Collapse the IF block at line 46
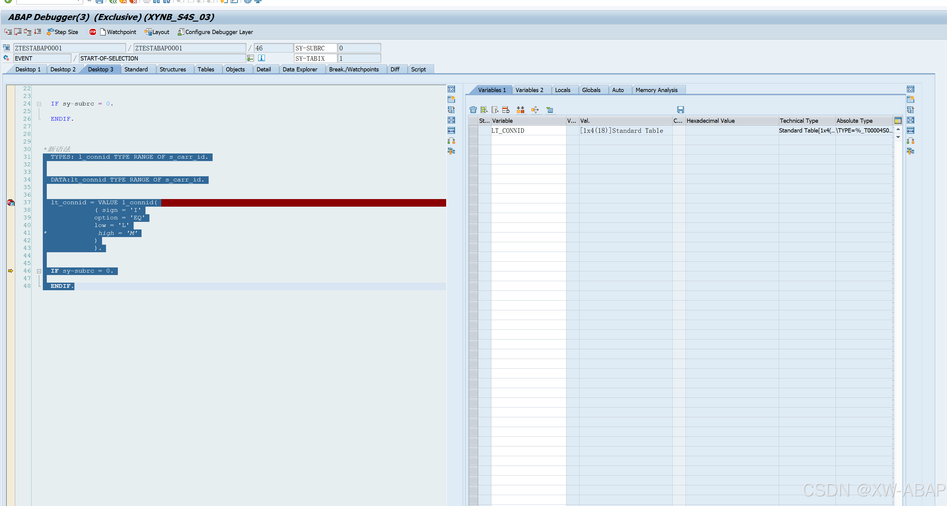This screenshot has width=947, height=506. pos(39,271)
